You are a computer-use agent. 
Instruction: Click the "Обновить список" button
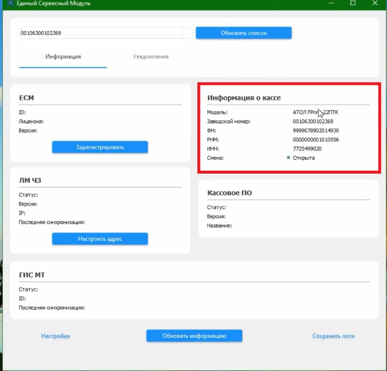[244, 33]
